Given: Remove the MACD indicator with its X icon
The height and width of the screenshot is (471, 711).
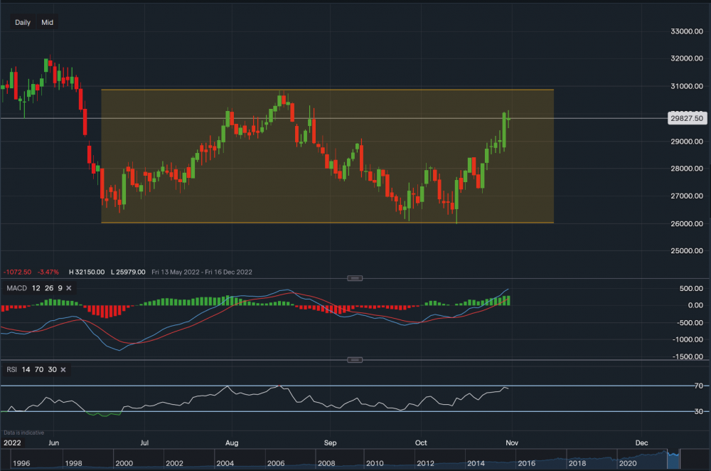Looking at the screenshot, I should pos(70,287).
